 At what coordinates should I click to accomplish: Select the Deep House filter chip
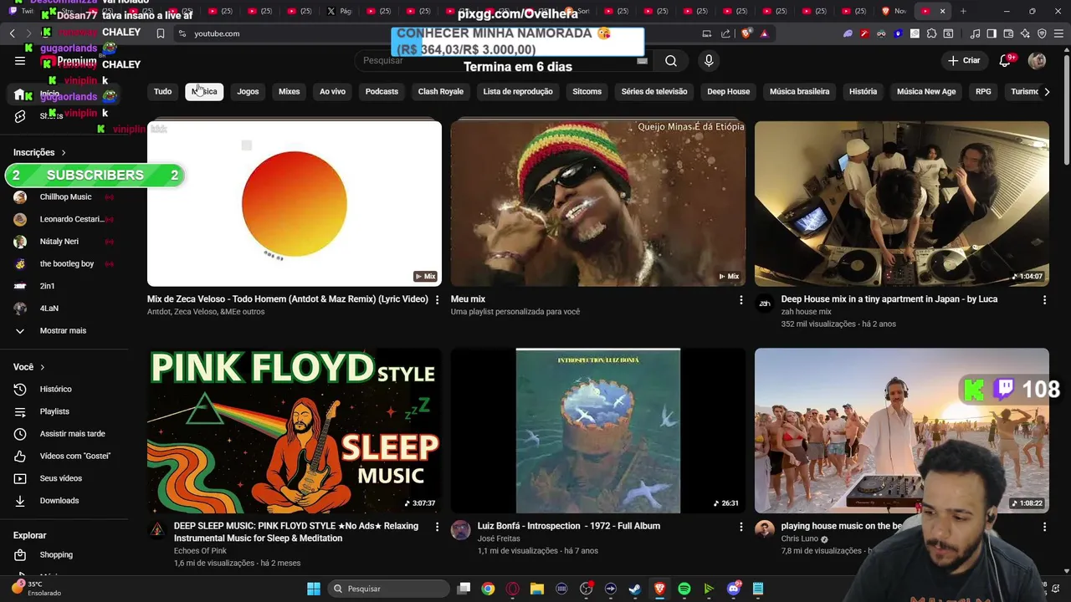tap(728, 92)
